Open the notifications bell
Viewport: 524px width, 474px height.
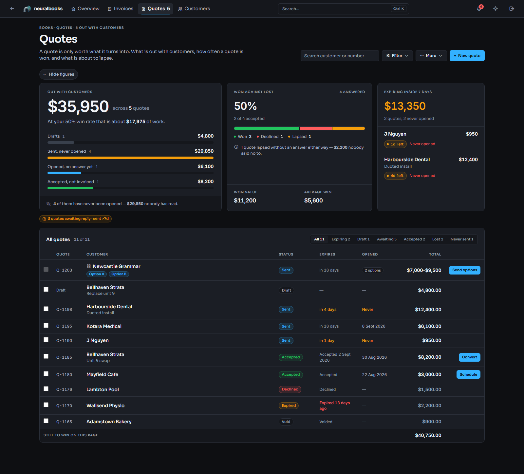pos(479,9)
